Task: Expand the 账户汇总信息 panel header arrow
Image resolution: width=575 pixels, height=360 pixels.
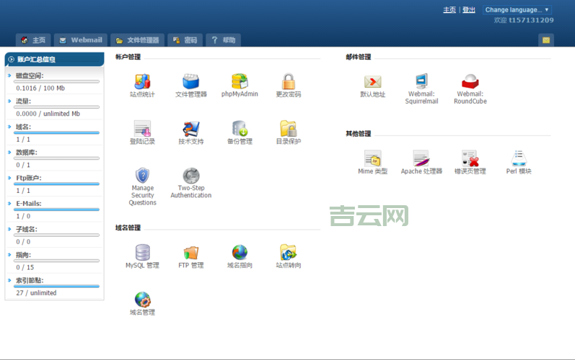Action: tap(12, 59)
